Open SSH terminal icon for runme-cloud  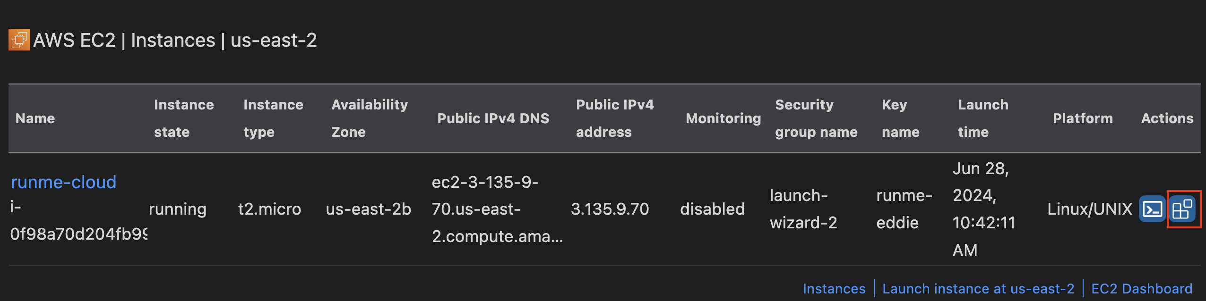point(1152,209)
